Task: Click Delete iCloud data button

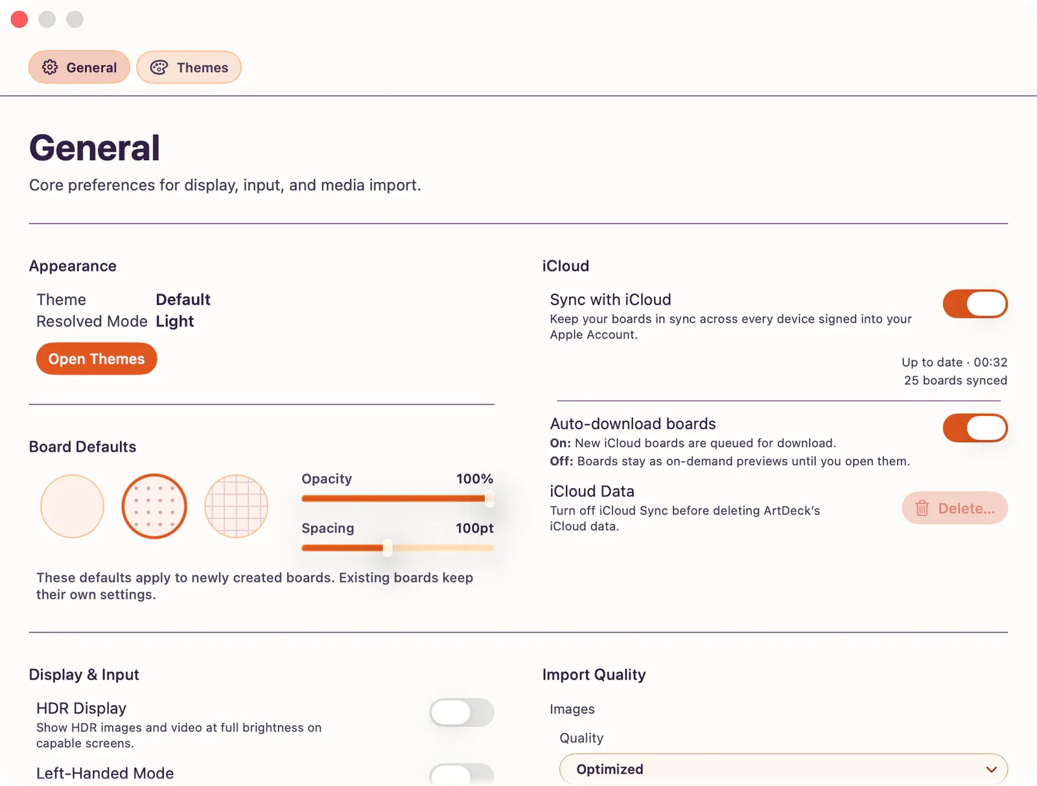Action: [955, 508]
